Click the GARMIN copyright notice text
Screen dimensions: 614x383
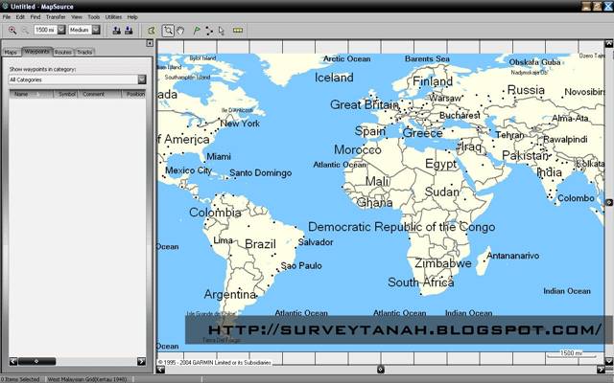(x=214, y=362)
